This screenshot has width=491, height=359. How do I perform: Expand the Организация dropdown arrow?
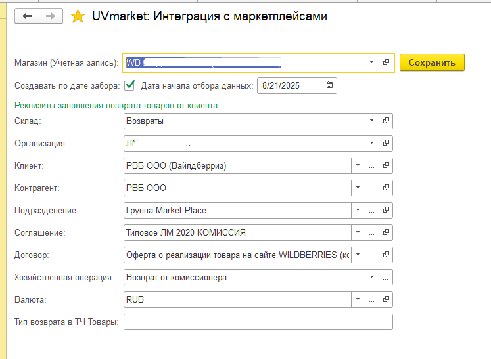[x=371, y=143]
